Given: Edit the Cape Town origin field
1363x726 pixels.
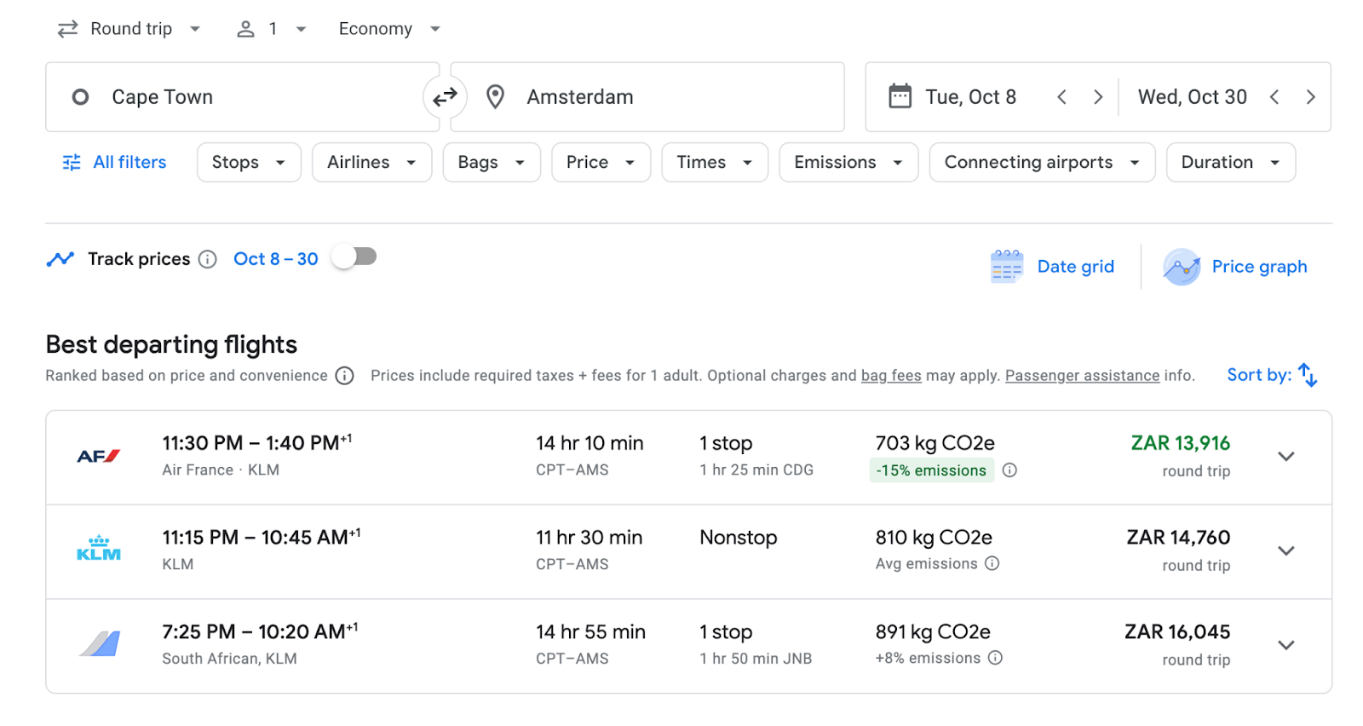Looking at the screenshot, I should (x=243, y=97).
